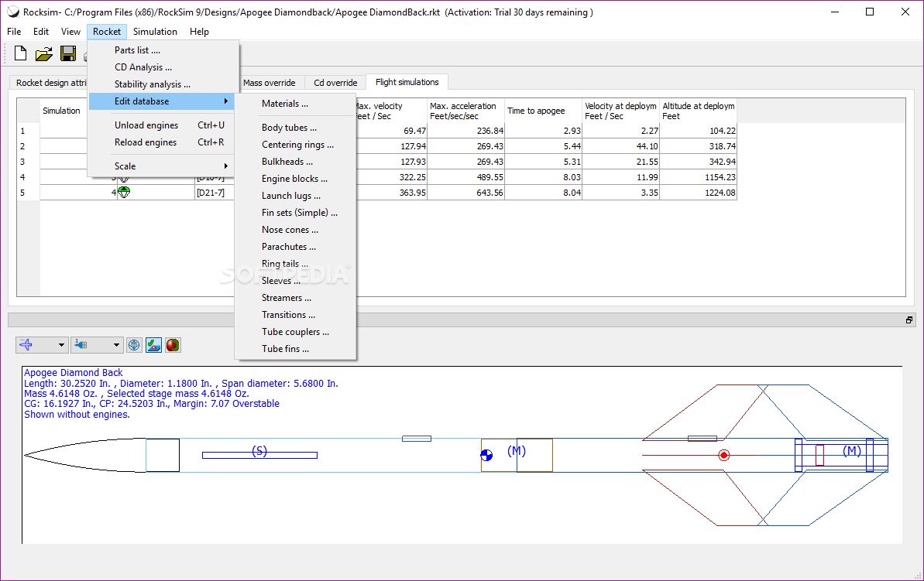Open the Simulation menu
This screenshot has height=581, width=924.
click(155, 32)
